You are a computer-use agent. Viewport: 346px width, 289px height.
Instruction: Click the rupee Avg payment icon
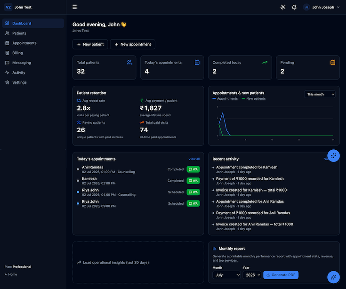pos(142,101)
